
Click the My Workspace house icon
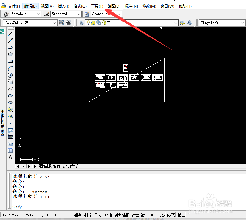pyautogui.click(x=68, y=23)
